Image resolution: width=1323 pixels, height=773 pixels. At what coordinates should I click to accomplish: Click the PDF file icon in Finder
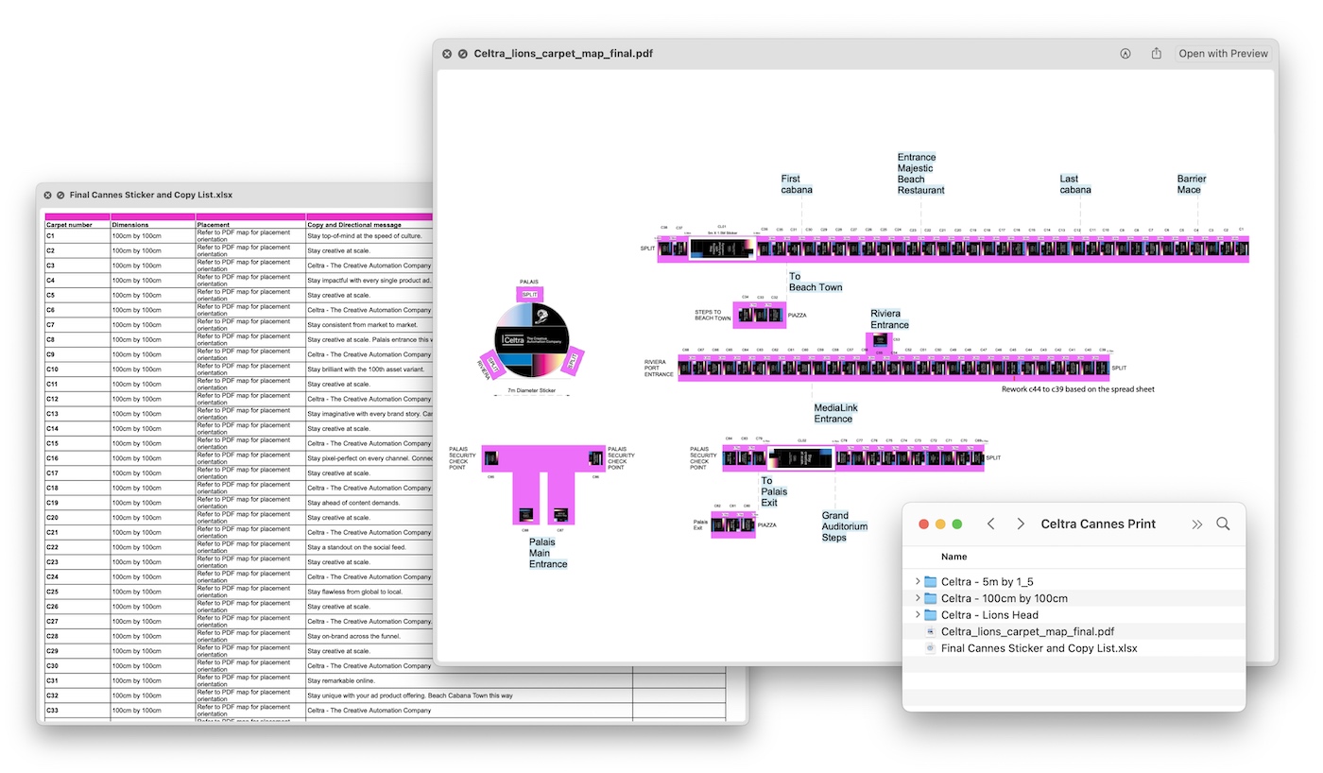pyautogui.click(x=930, y=632)
